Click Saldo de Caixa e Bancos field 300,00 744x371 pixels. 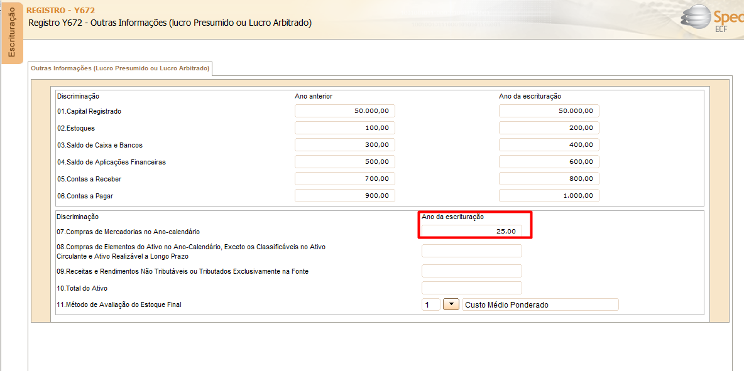pos(345,145)
